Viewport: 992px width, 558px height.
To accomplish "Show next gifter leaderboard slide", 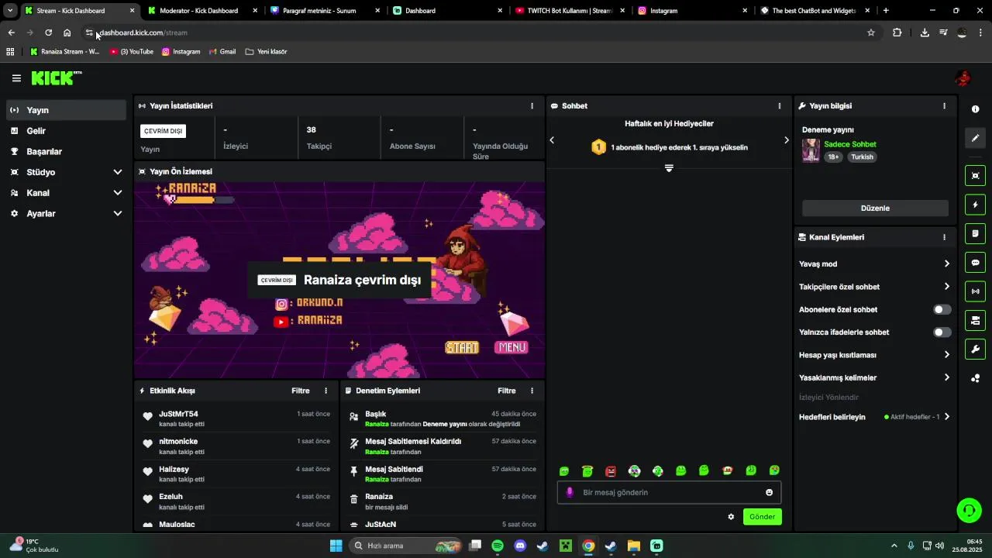I will [786, 140].
